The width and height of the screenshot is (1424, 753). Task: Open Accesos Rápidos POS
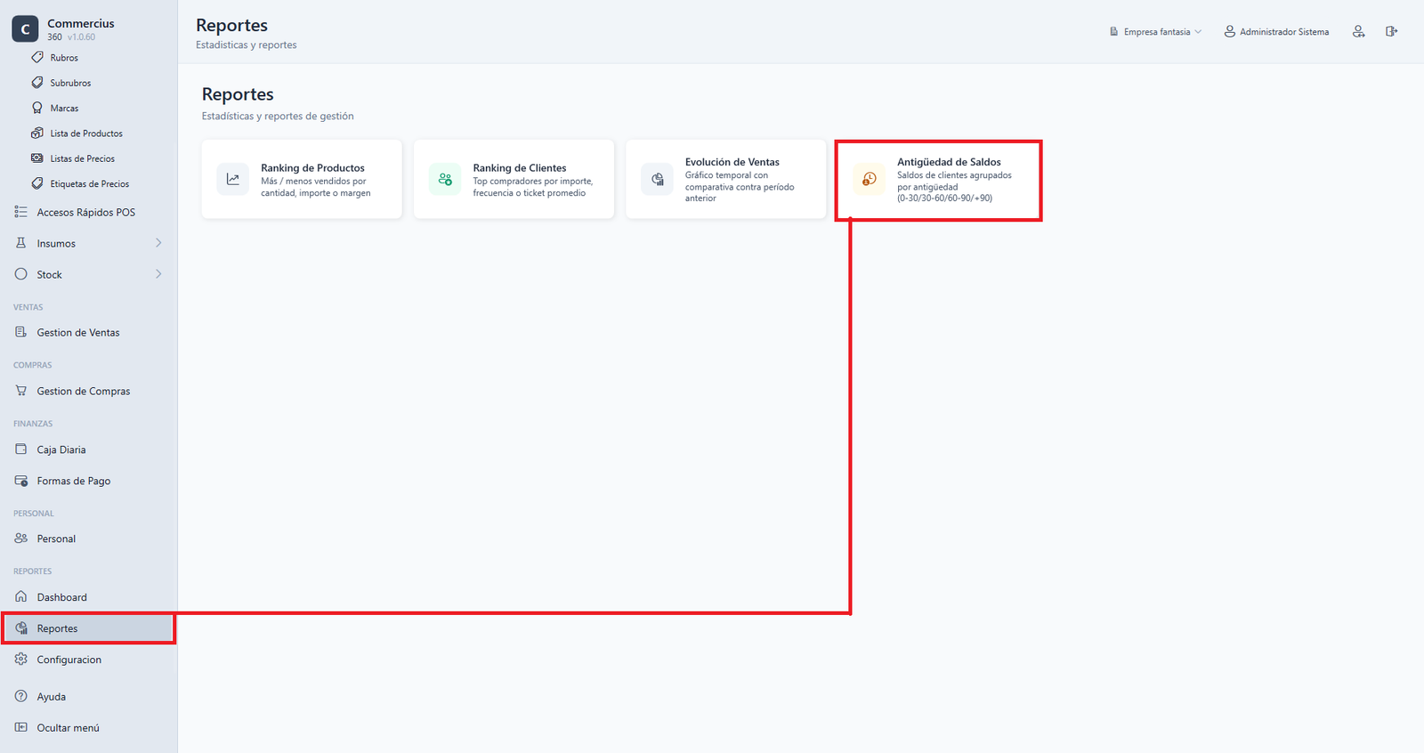coord(86,212)
